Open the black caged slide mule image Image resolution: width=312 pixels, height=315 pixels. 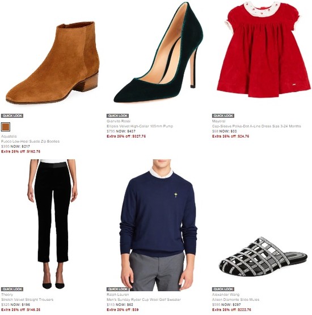coord(263,256)
